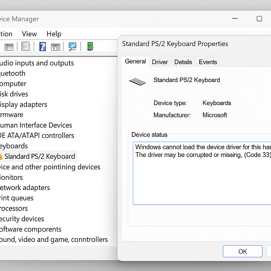Screen dimensions: 271x271
Task: Select the Firmware category
Action: [x=12, y=115]
